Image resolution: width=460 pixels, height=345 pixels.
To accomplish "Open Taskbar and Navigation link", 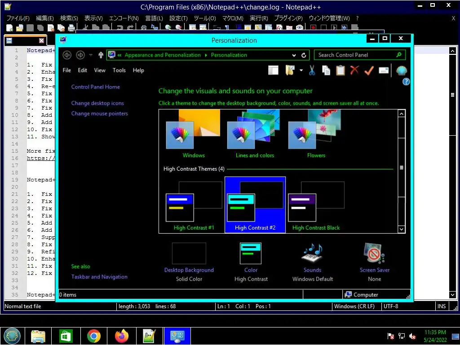I will point(99,277).
